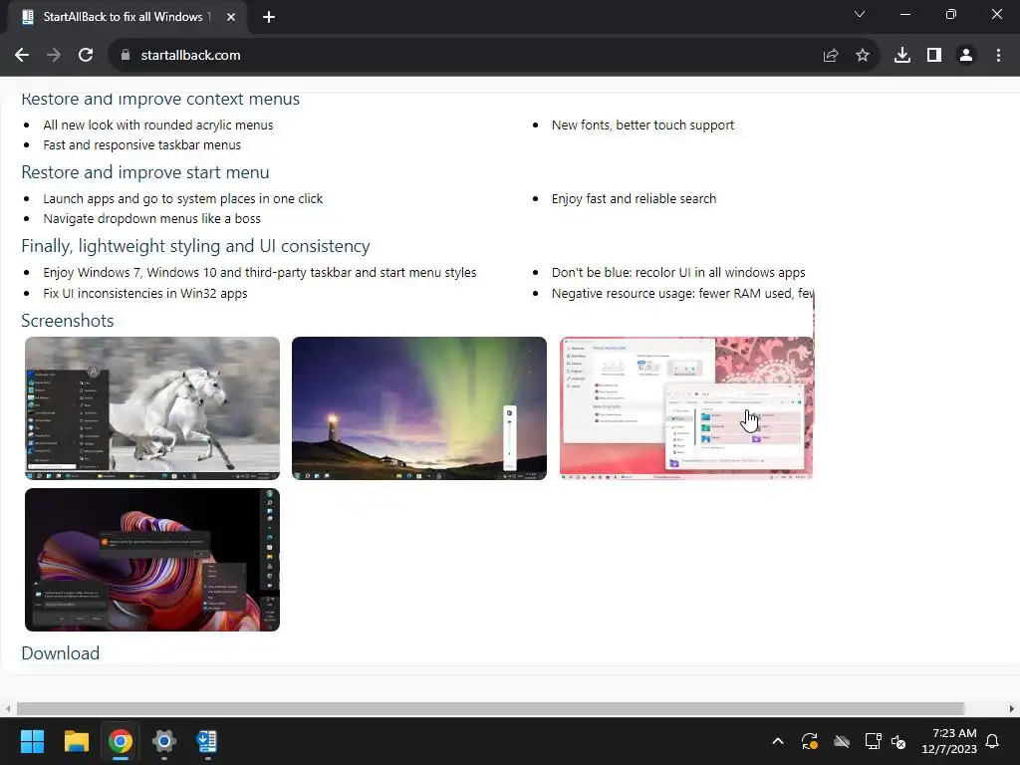Screen dimensions: 1020x765
Task: Reload the startallback.com page
Action: coord(86,56)
